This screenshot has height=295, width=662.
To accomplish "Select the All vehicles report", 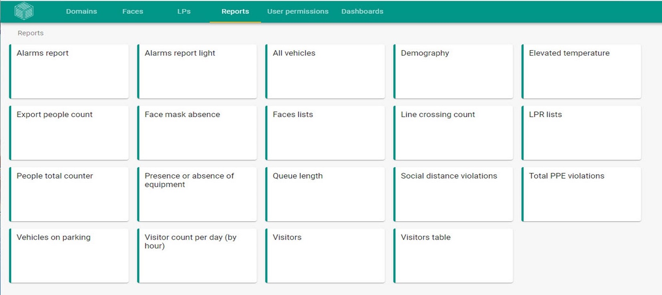I will pos(325,71).
